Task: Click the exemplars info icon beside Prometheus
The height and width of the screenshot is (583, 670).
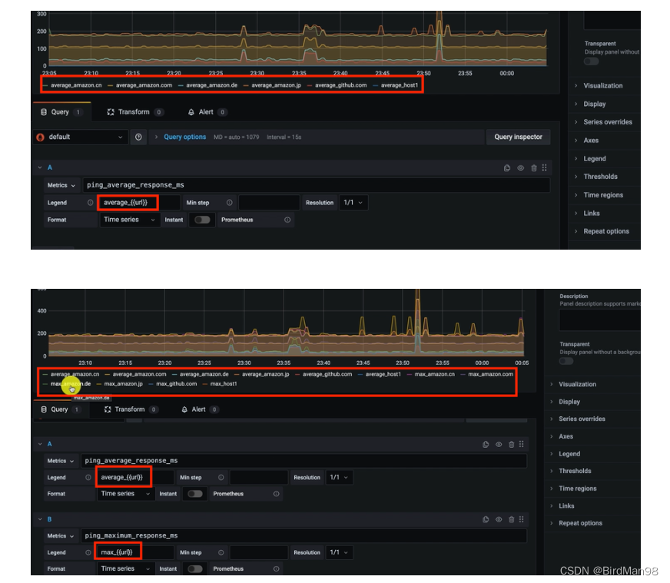Action: tap(287, 220)
